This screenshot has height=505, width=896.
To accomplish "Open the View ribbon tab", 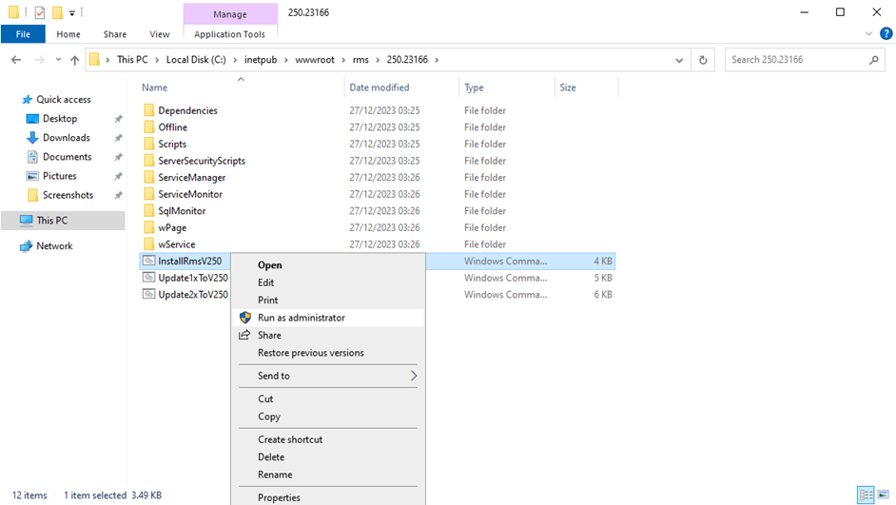I will [x=160, y=34].
